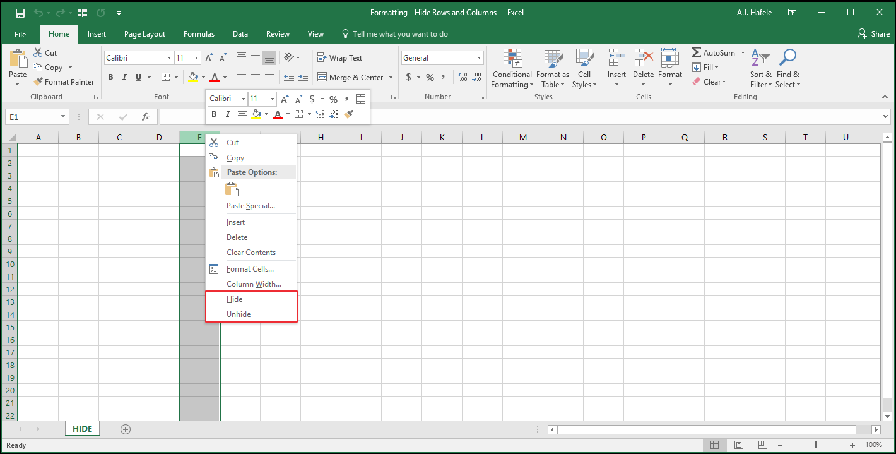Viewport: 896px width, 454px height.
Task: Open General number format dropdown
Action: coord(479,58)
